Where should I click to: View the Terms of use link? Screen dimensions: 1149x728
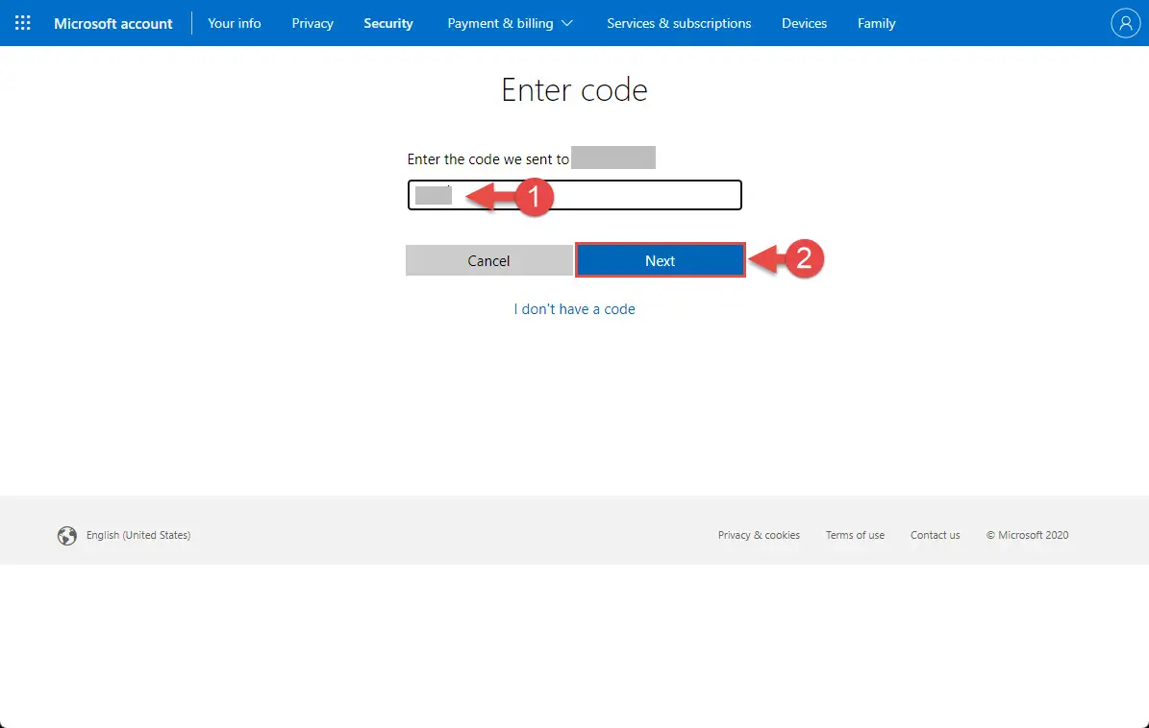click(x=855, y=535)
